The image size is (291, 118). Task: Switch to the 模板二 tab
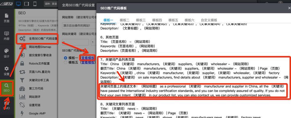click(125, 20)
